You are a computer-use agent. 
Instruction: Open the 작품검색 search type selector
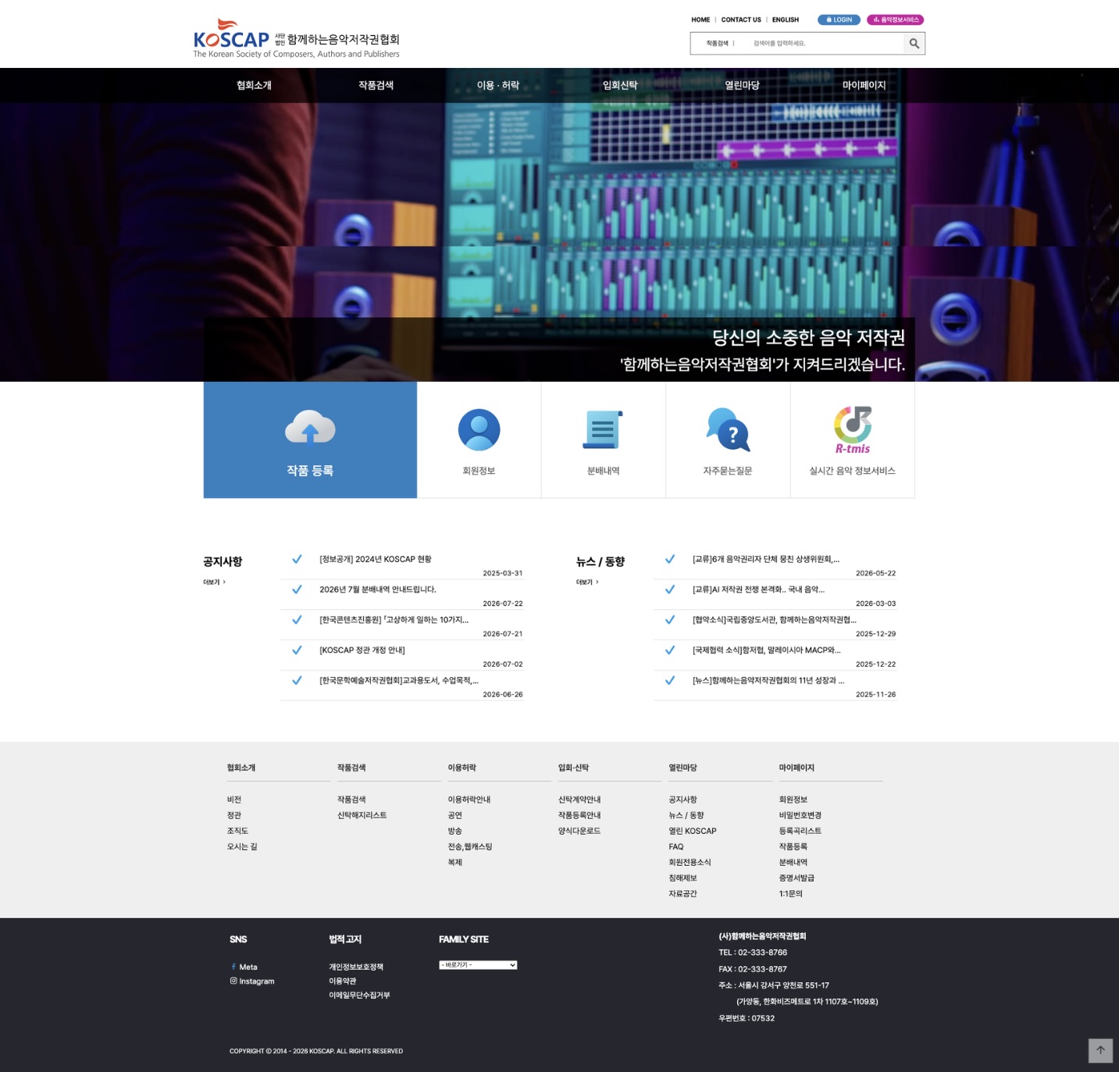click(718, 44)
